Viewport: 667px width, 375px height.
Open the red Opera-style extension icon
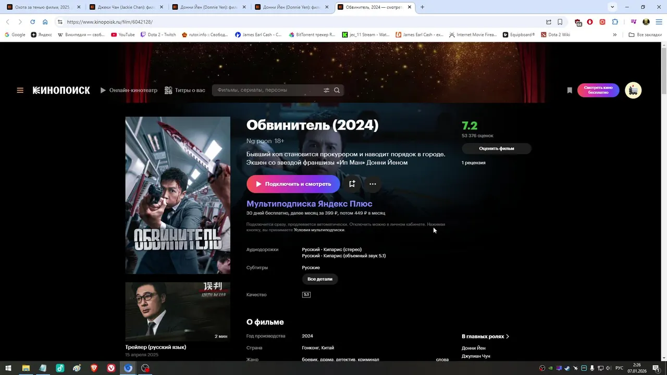(x=590, y=22)
